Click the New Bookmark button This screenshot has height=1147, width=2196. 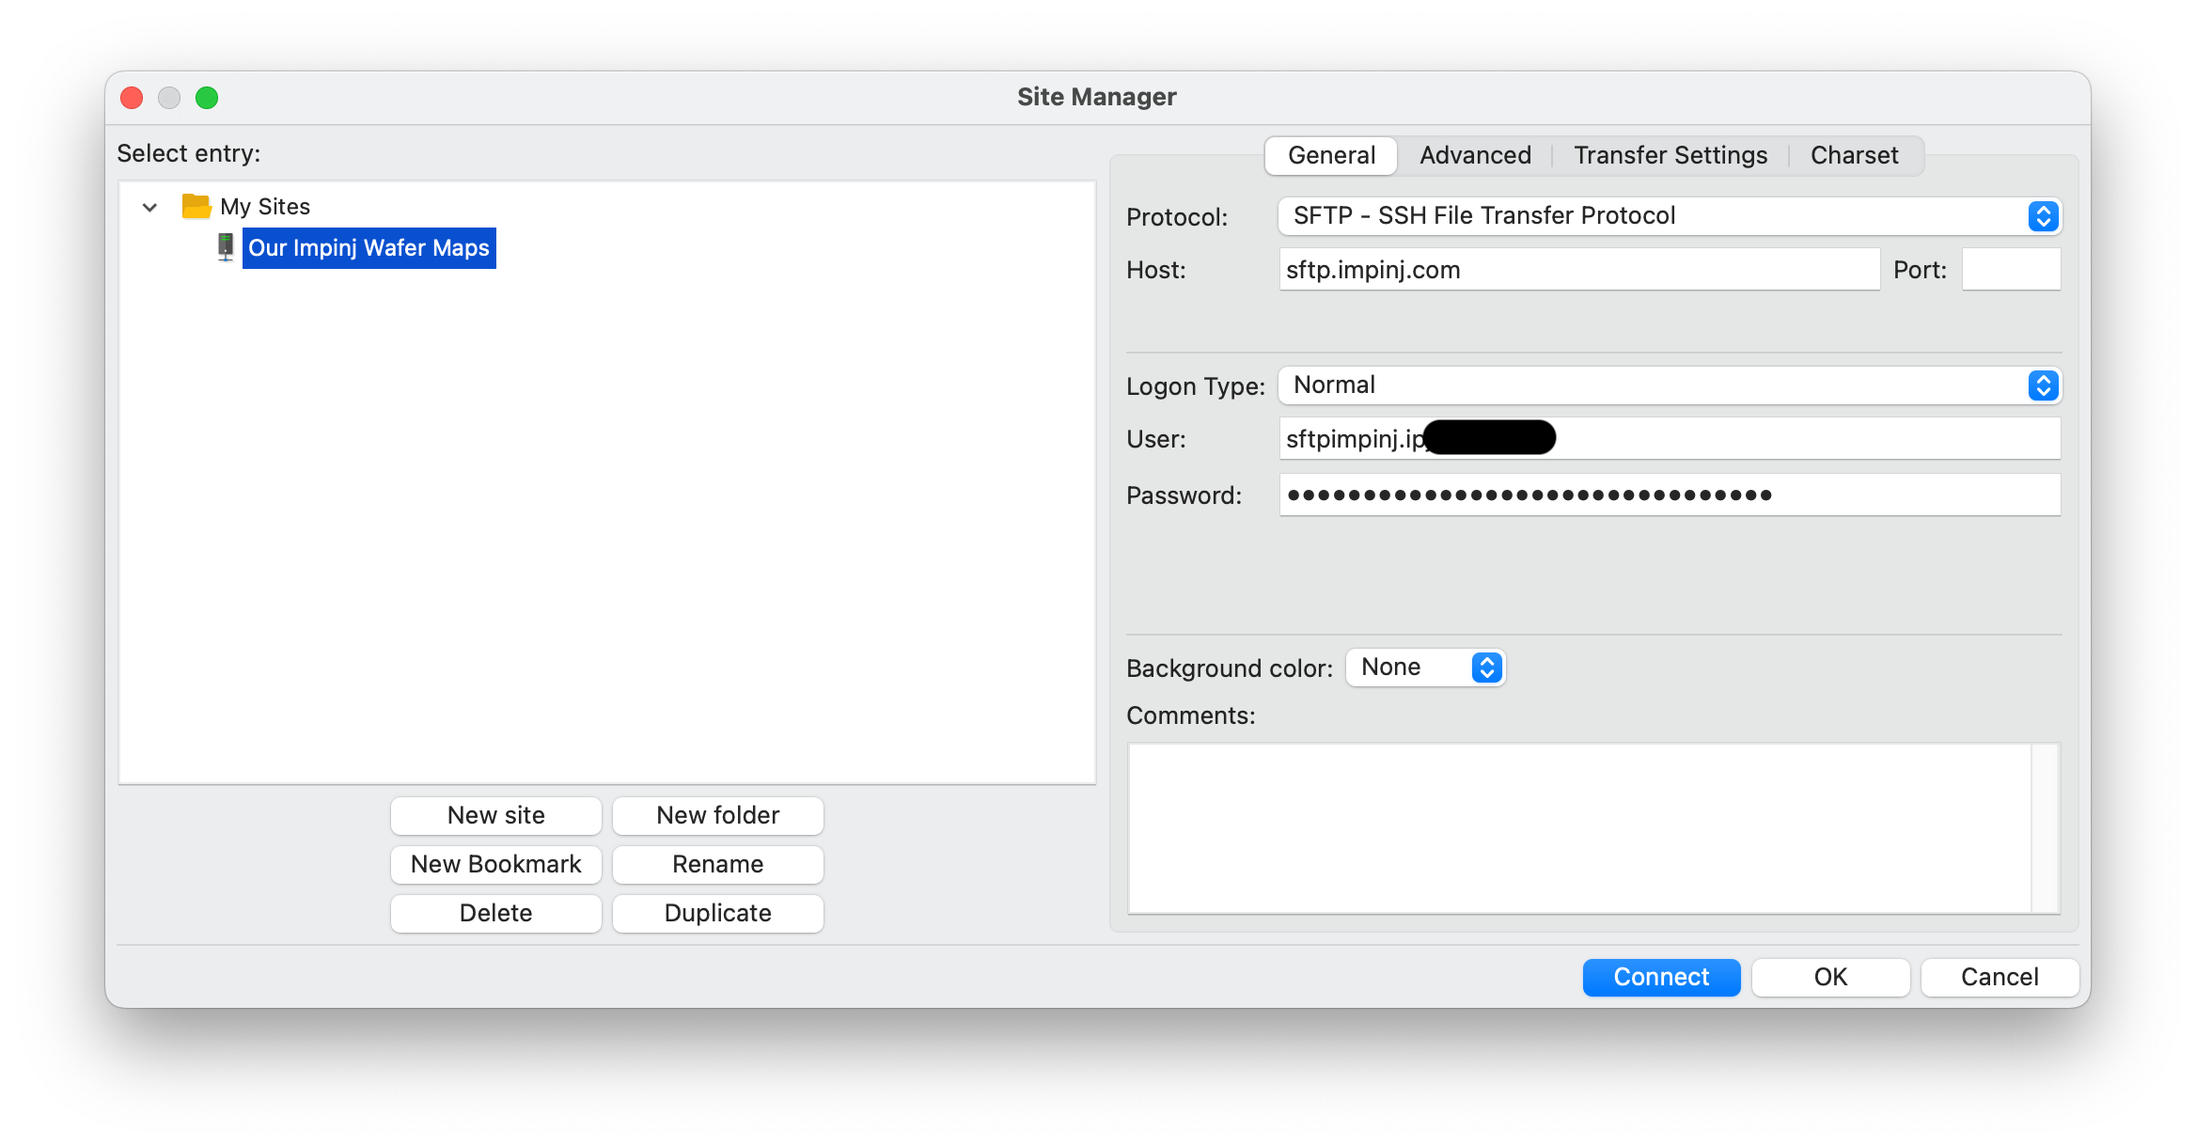[x=496, y=865]
